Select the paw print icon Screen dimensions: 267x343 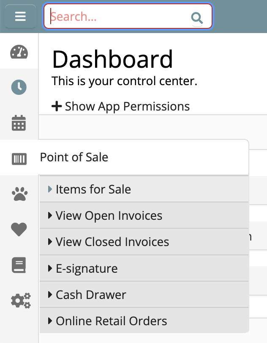(x=19, y=194)
